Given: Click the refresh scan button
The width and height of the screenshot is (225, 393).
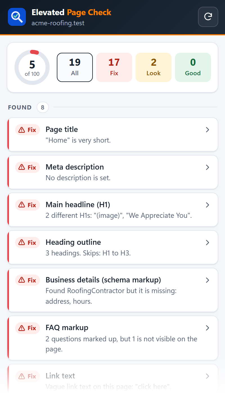Looking at the screenshot, I should coord(208,17).
